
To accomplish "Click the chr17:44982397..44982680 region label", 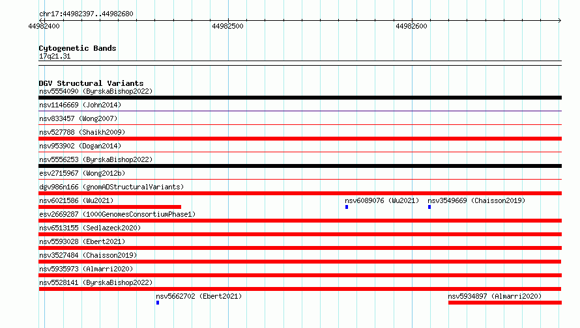I will point(86,14).
